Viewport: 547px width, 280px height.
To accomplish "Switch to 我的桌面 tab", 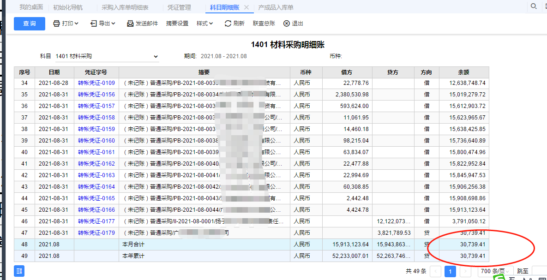I will coord(31,7).
